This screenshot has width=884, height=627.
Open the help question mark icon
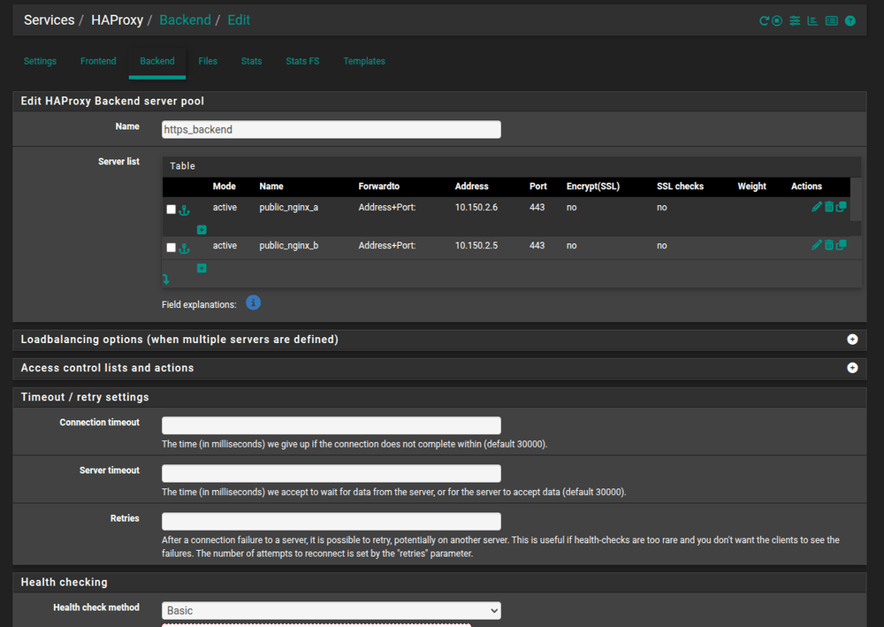850,21
